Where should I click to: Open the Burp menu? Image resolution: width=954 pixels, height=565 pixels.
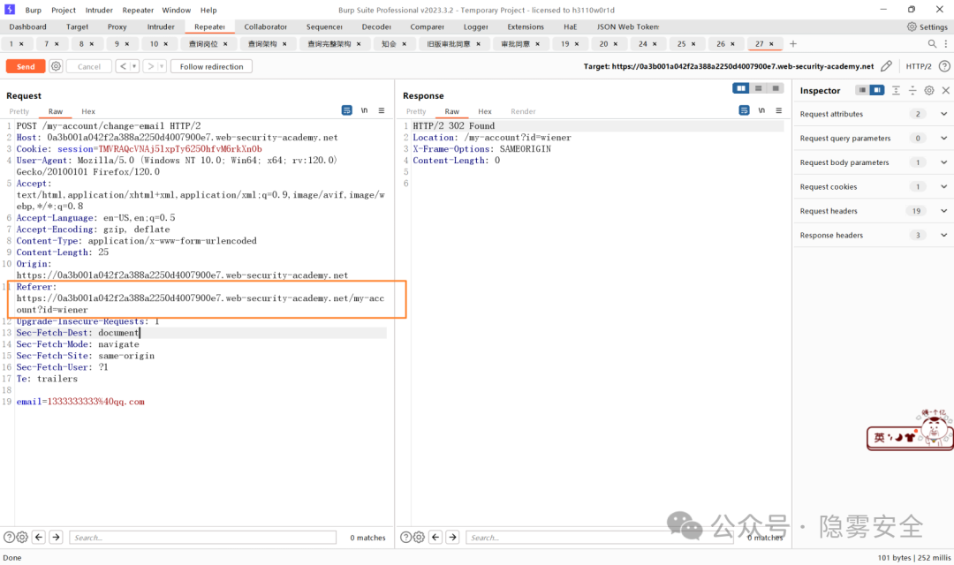[x=33, y=10]
